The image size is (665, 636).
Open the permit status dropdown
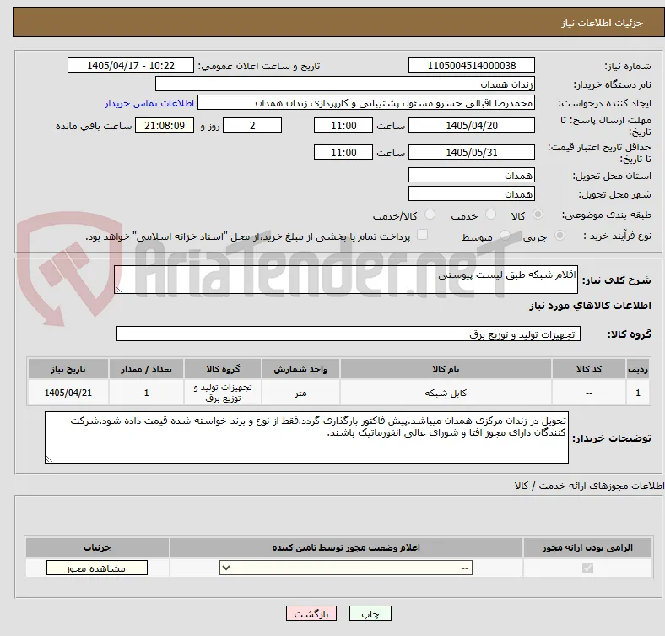[346, 568]
